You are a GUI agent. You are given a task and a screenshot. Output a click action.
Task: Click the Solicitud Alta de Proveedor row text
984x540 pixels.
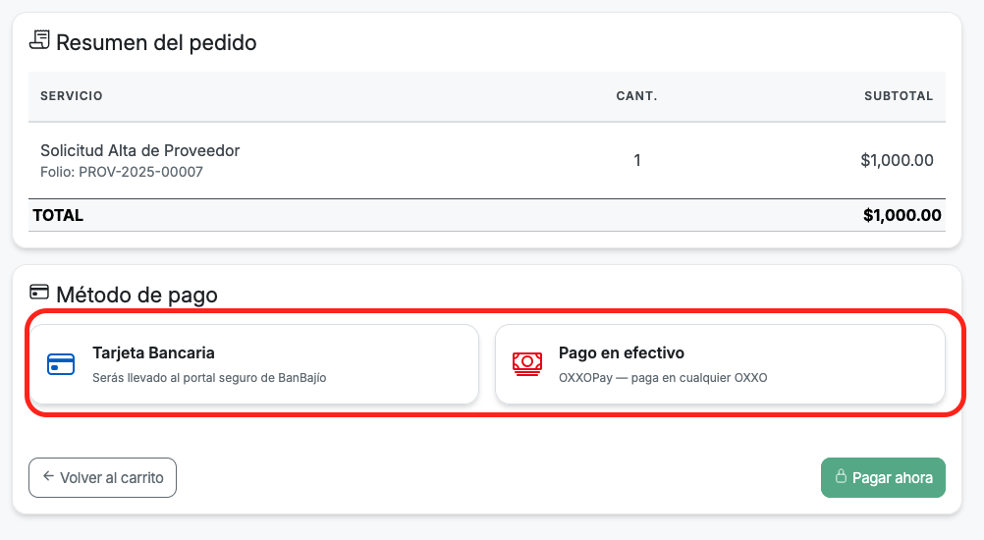[x=140, y=150]
